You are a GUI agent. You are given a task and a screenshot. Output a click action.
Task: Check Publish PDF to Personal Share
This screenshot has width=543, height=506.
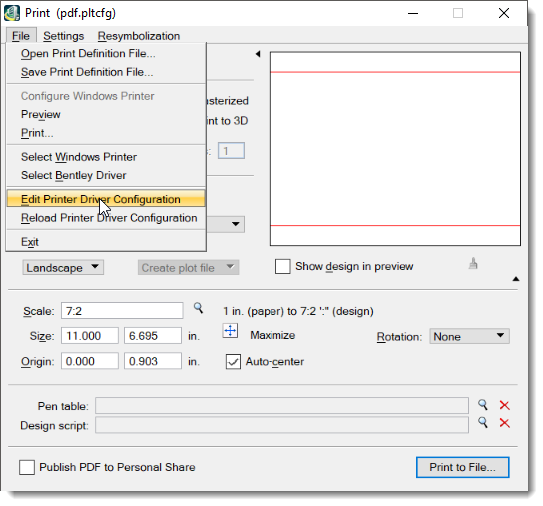click(27, 467)
